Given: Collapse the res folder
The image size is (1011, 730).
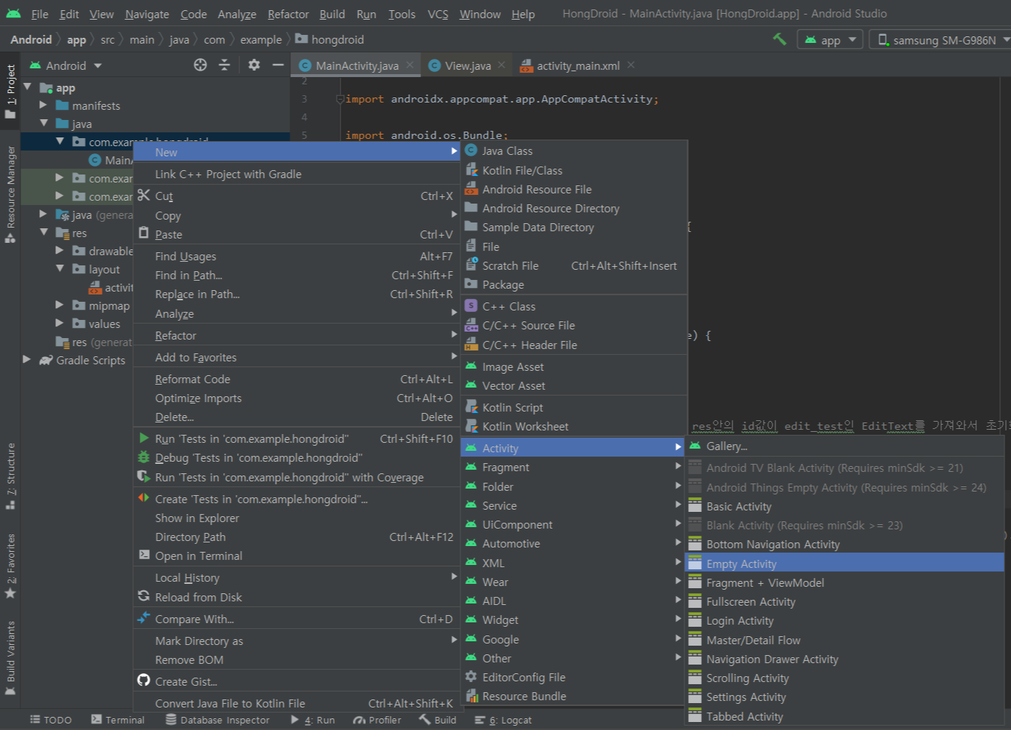Looking at the screenshot, I should coord(44,233).
